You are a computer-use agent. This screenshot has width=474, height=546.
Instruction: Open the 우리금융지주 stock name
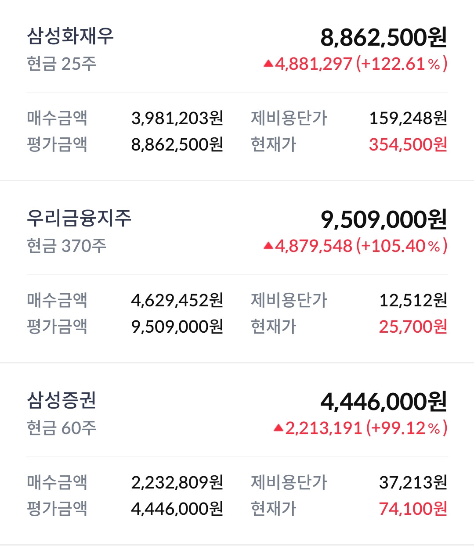click(79, 218)
